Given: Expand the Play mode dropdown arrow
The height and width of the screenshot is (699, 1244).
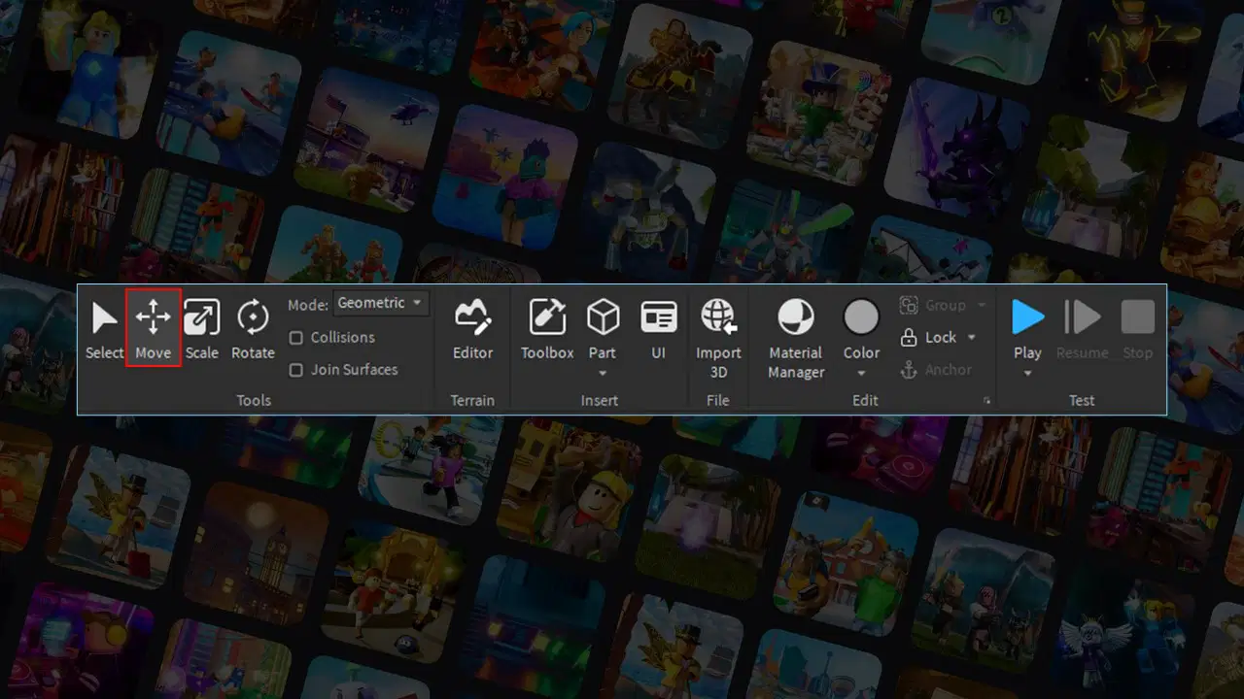Looking at the screenshot, I should [x=1027, y=373].
